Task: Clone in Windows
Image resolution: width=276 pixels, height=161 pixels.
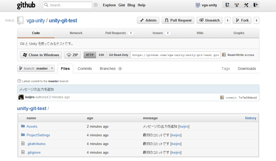Action: (x=41, y=55)
